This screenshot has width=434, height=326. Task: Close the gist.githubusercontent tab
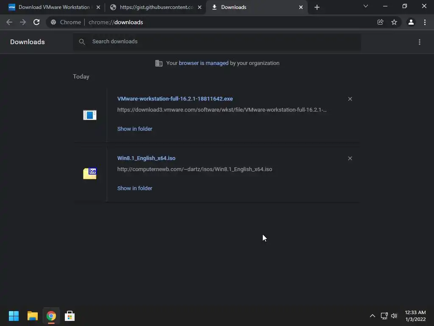click(200, 7)
